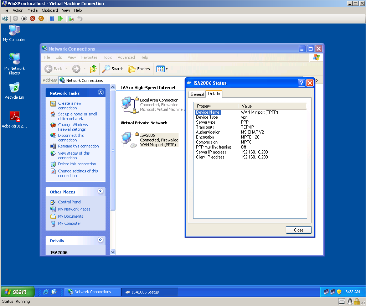
Task: Open the Recycle Bin desktop icon
Action: [14, 91]
